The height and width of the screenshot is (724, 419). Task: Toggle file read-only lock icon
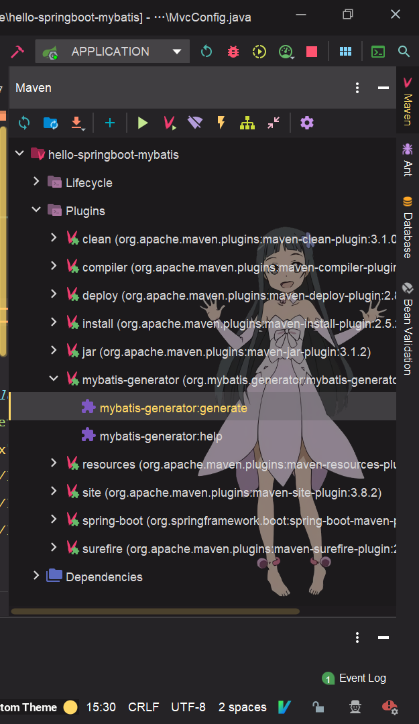tap(318, 707)
